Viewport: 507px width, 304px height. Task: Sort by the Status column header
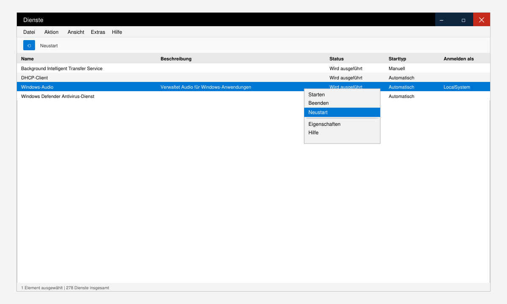pyautogui.click(x=337, y=59)
